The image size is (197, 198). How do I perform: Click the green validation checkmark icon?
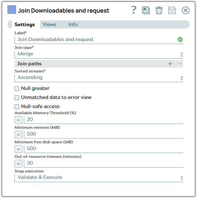click(x=180, y=39)
